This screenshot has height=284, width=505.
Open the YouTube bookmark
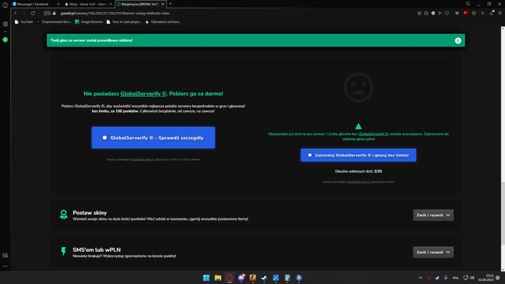24,22
